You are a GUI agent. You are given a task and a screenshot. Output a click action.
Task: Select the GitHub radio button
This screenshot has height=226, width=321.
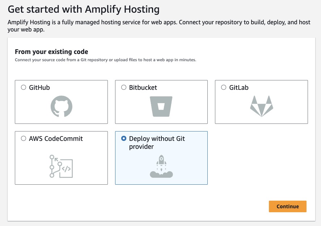pyautogui.click(x=24, y=87)
